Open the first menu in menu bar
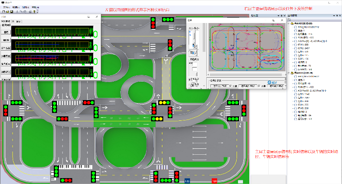 pos(6,7)
